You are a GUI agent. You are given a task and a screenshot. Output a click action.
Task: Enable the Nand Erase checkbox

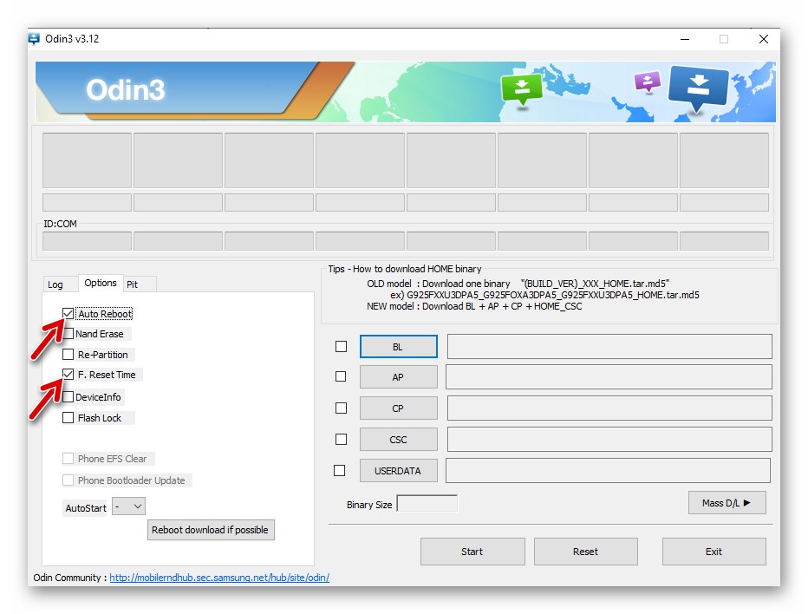pos(67,334)
